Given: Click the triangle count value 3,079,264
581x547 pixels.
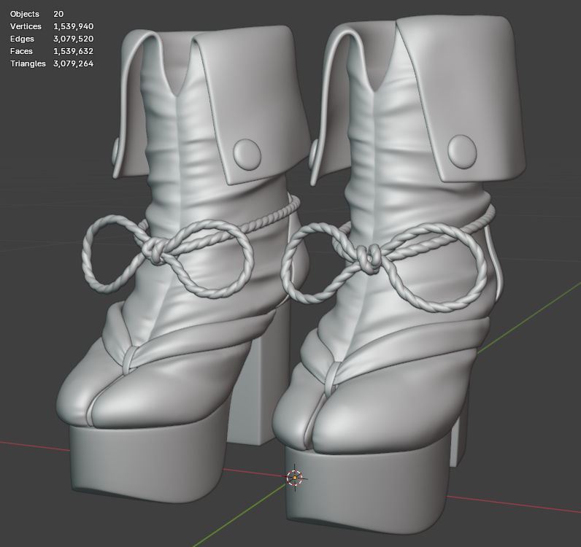Looking at the screenshot, I should click(74, 63).
